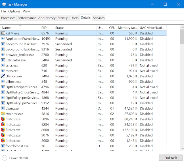The image size is (184, 164).
Task: Click the ctfmon.exe pen icon
Action: (3, 76)
